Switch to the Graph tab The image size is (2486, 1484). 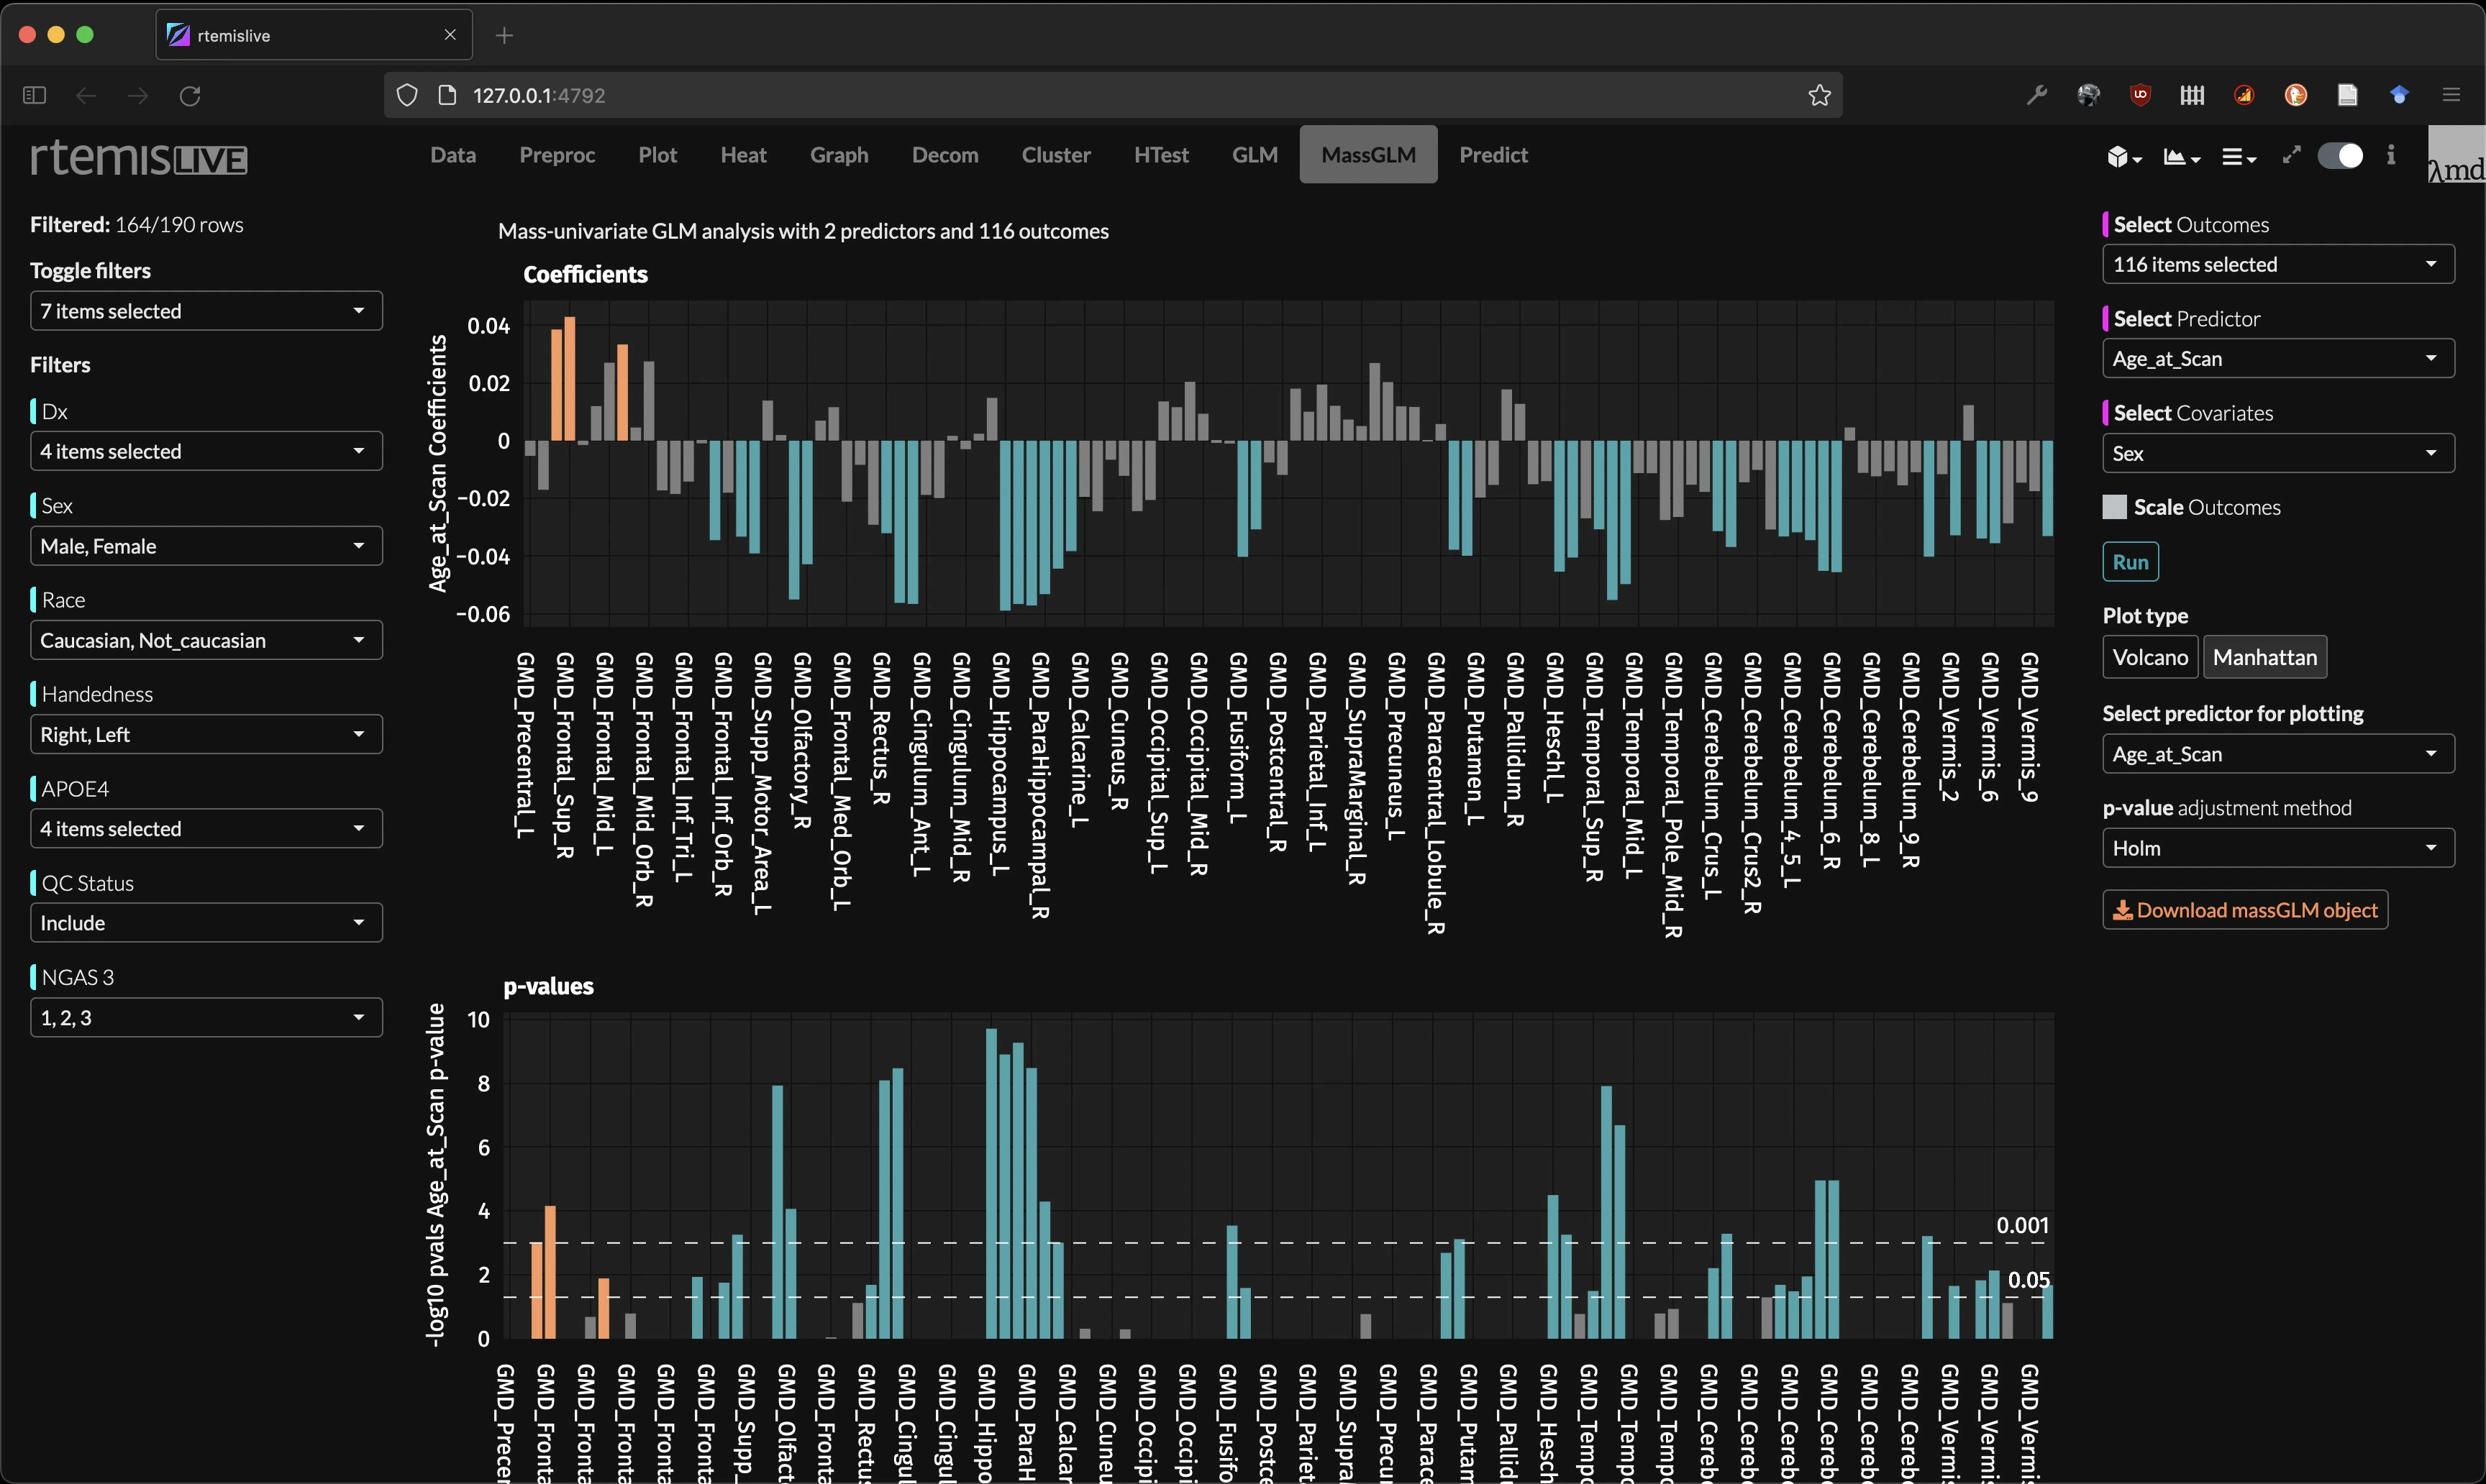click(838, 155)
